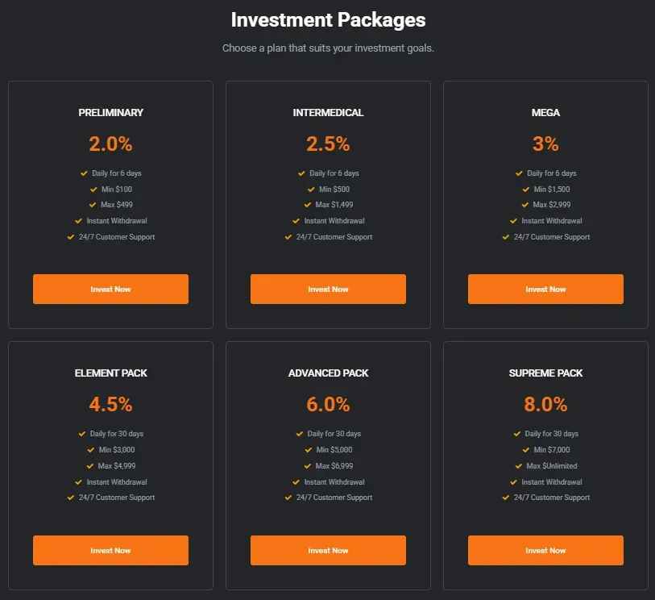Select the 8.0% rate in SUPREME PACK

coord(545,404)
